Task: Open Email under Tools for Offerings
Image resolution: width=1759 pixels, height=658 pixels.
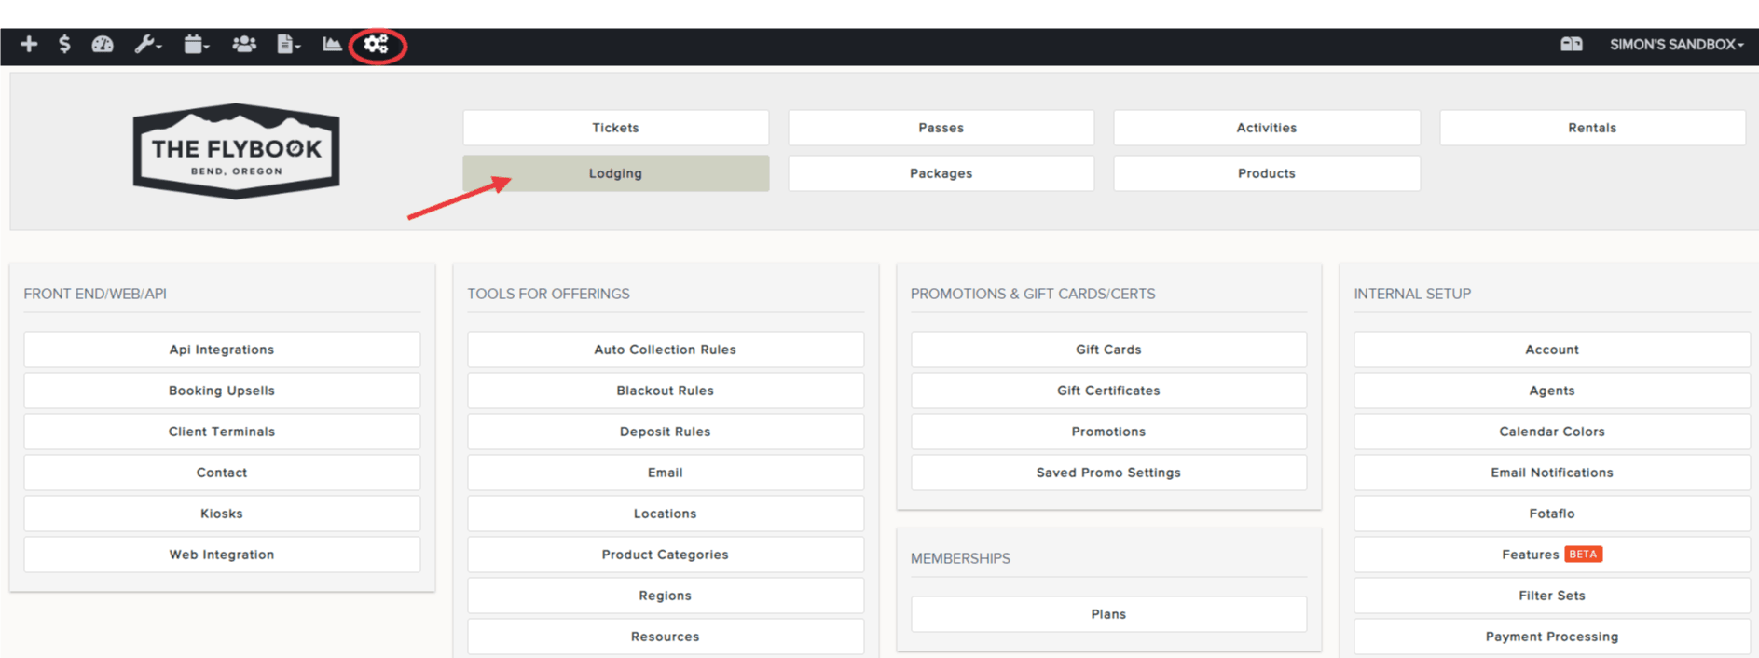Action: coord(666,473)
